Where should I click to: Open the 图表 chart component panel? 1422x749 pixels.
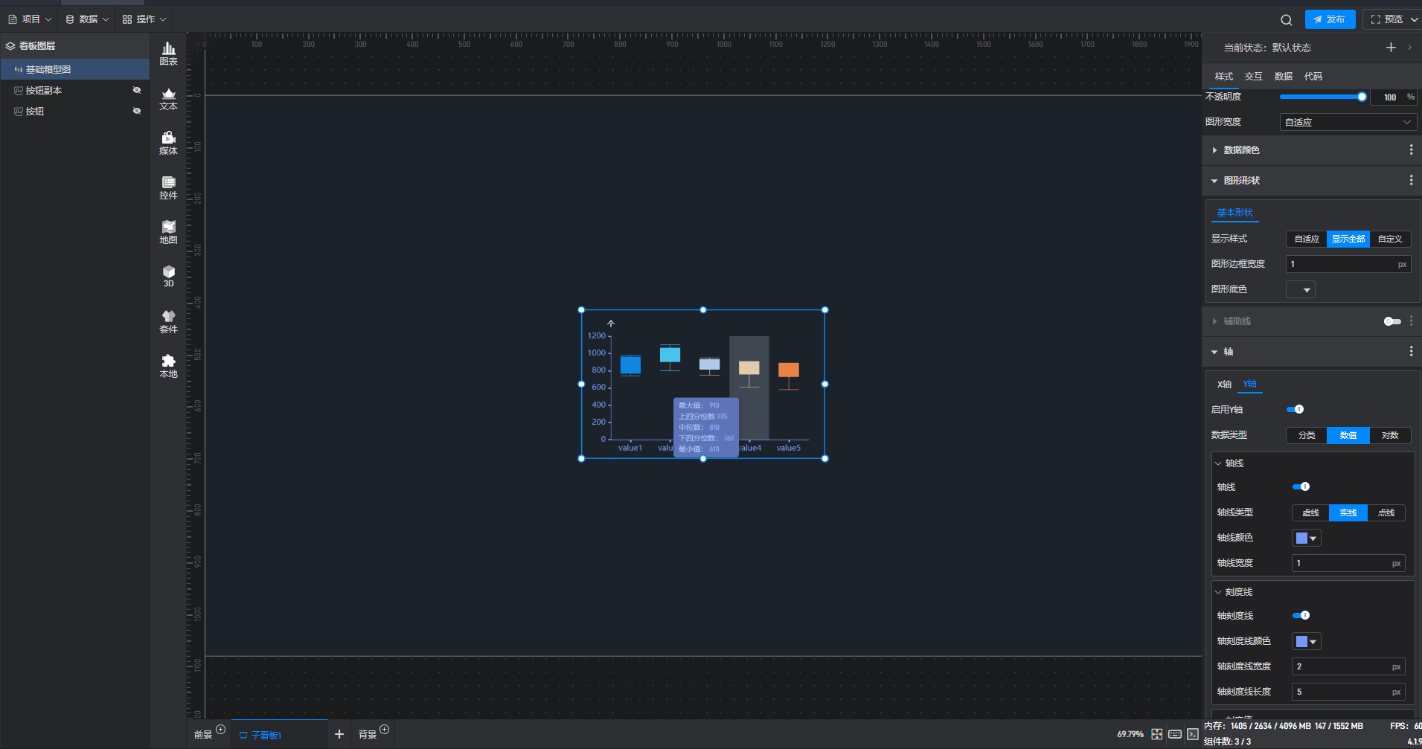tap(168, 54)
